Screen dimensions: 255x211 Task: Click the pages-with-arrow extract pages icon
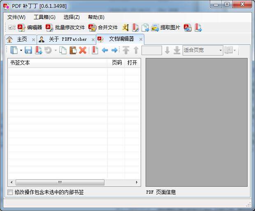point(145,28)
